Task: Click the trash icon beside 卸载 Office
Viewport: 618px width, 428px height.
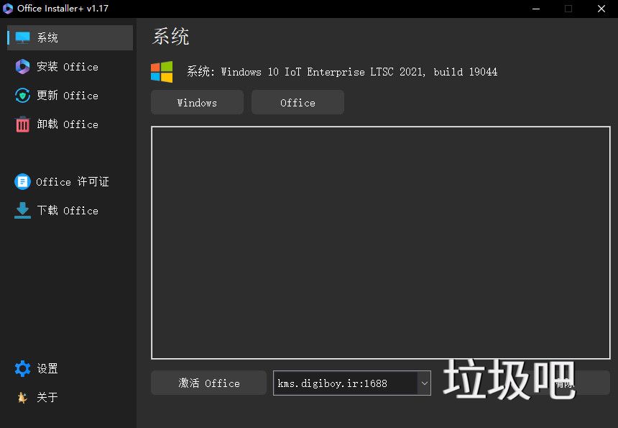Action: click(22, 124)
